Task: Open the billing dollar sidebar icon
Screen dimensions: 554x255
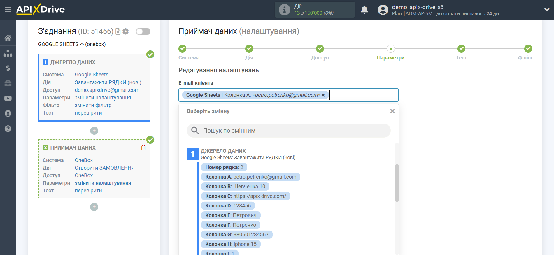Action: [x=8, y=68]
